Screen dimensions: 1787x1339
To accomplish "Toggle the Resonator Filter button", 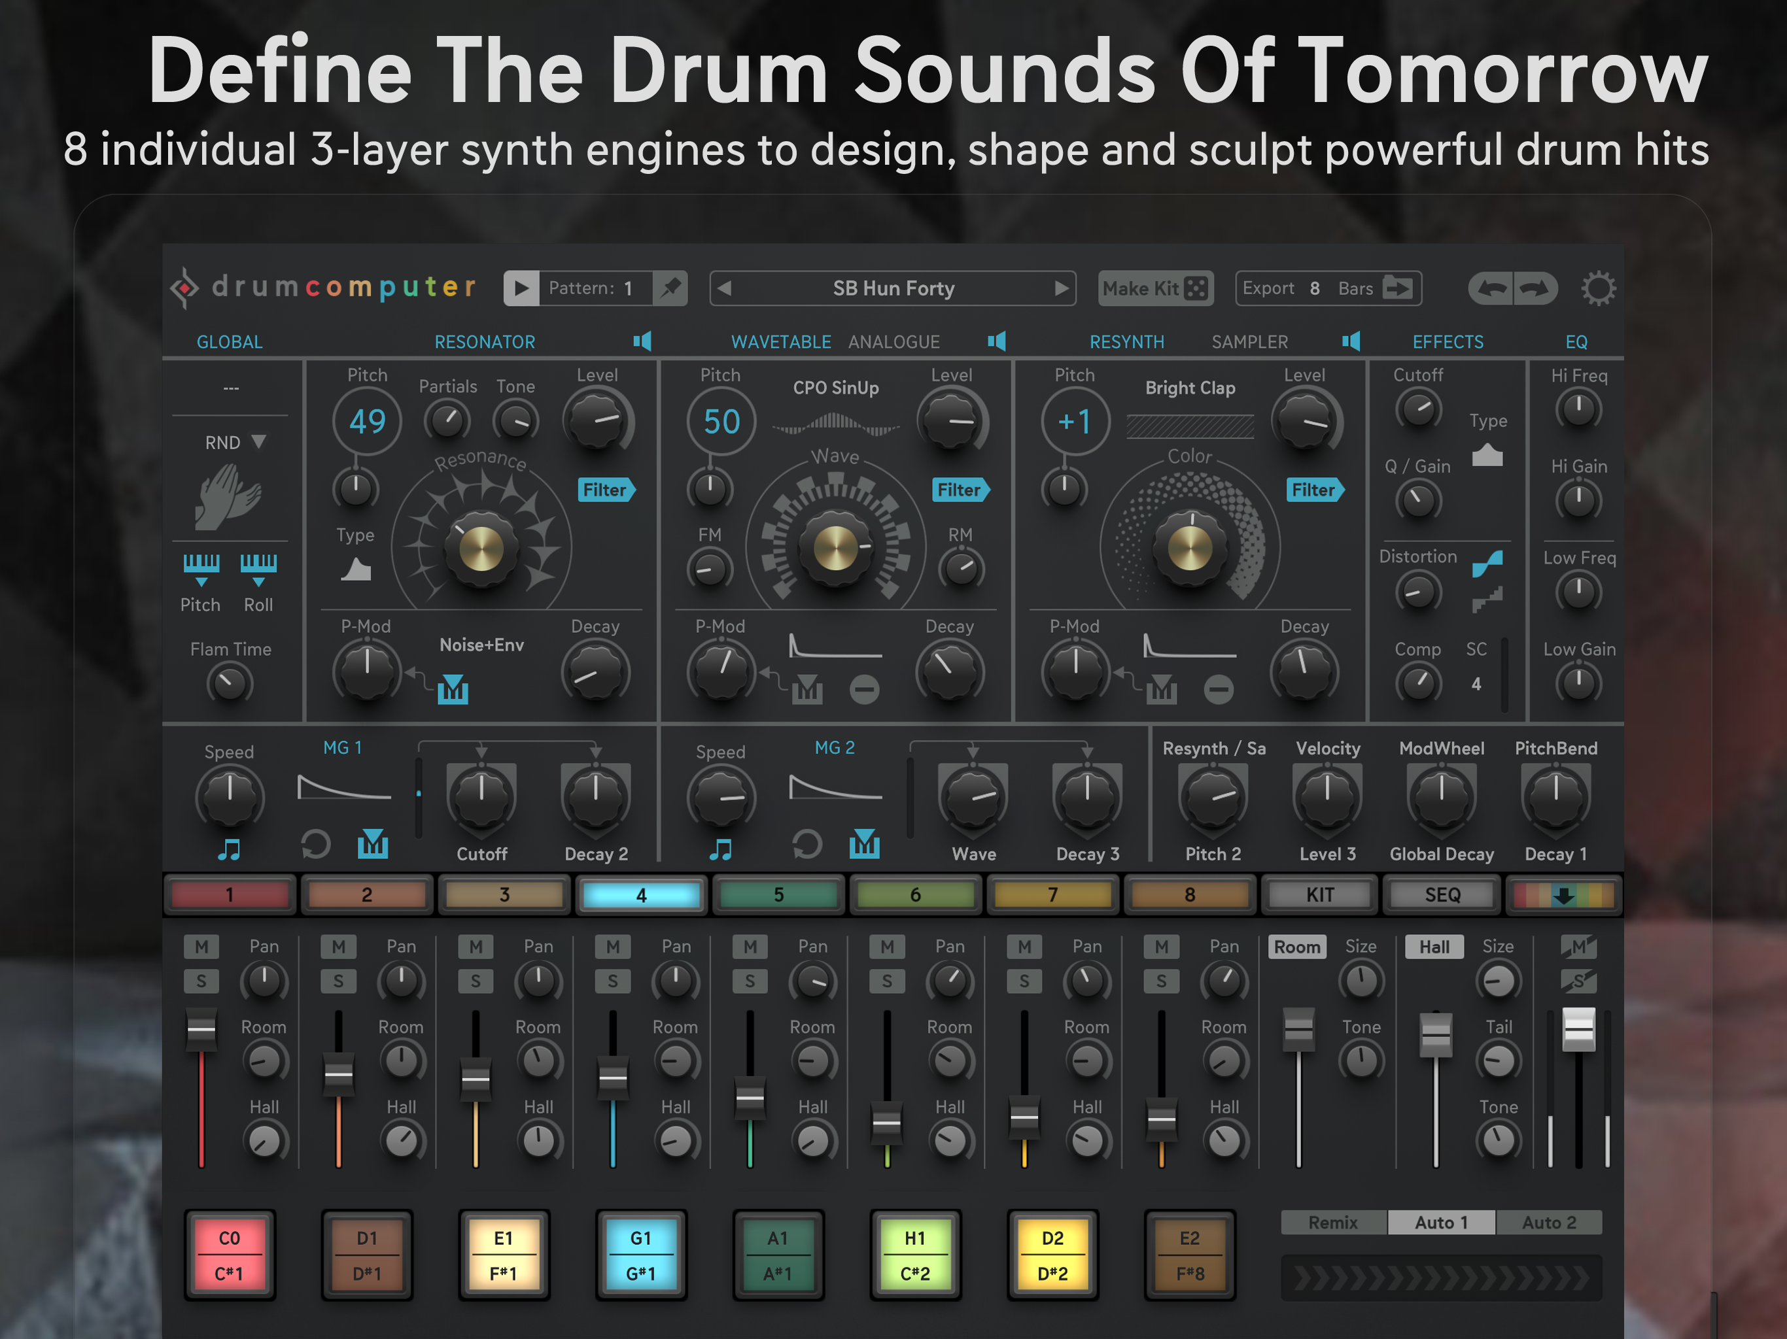I will (x=606, y=490).
